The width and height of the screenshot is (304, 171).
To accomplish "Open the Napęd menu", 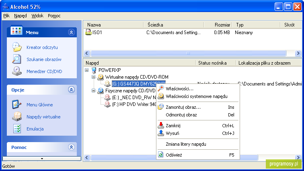I will pos(21,16).
